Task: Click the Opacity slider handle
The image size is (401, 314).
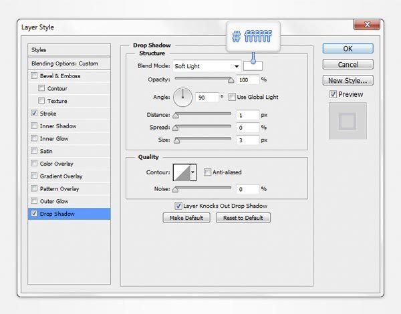Action: click(231, 81)
